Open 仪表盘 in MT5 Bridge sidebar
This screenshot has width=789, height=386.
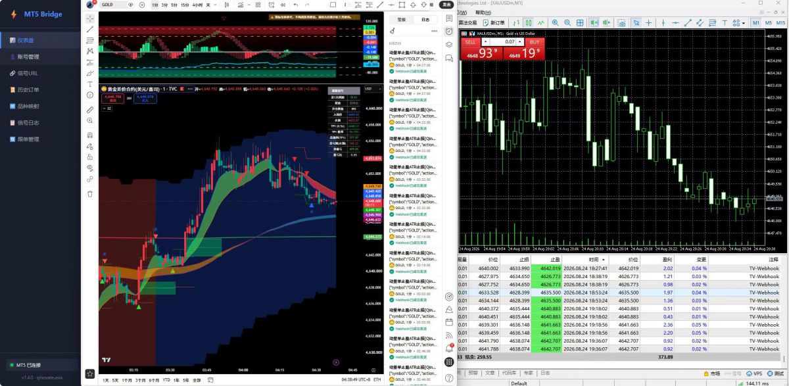41,41
